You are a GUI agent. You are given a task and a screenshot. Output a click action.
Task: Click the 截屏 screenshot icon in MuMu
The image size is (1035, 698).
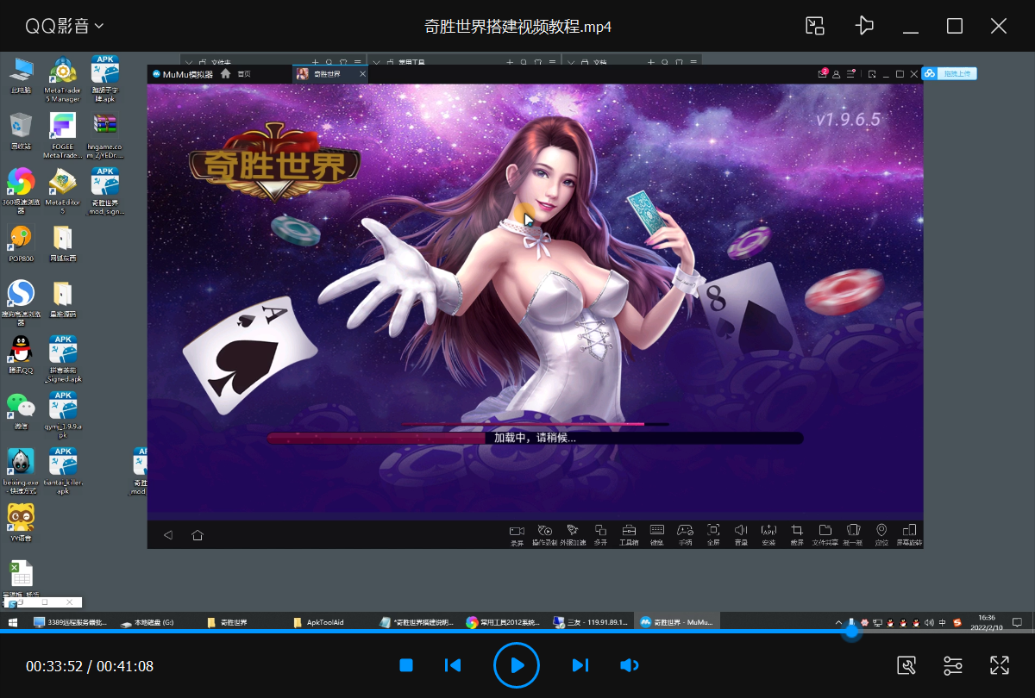pos(797,534)
